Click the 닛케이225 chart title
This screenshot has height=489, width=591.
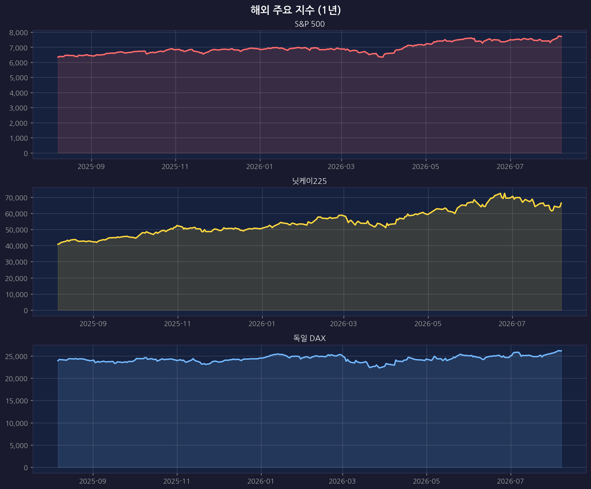click(x=309, y=181)
